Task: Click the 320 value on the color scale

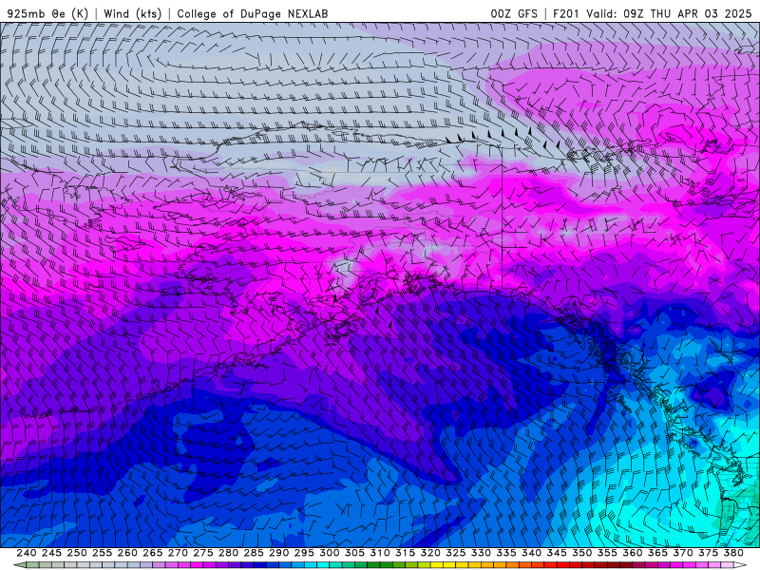Action: click(x=430, y=553)
